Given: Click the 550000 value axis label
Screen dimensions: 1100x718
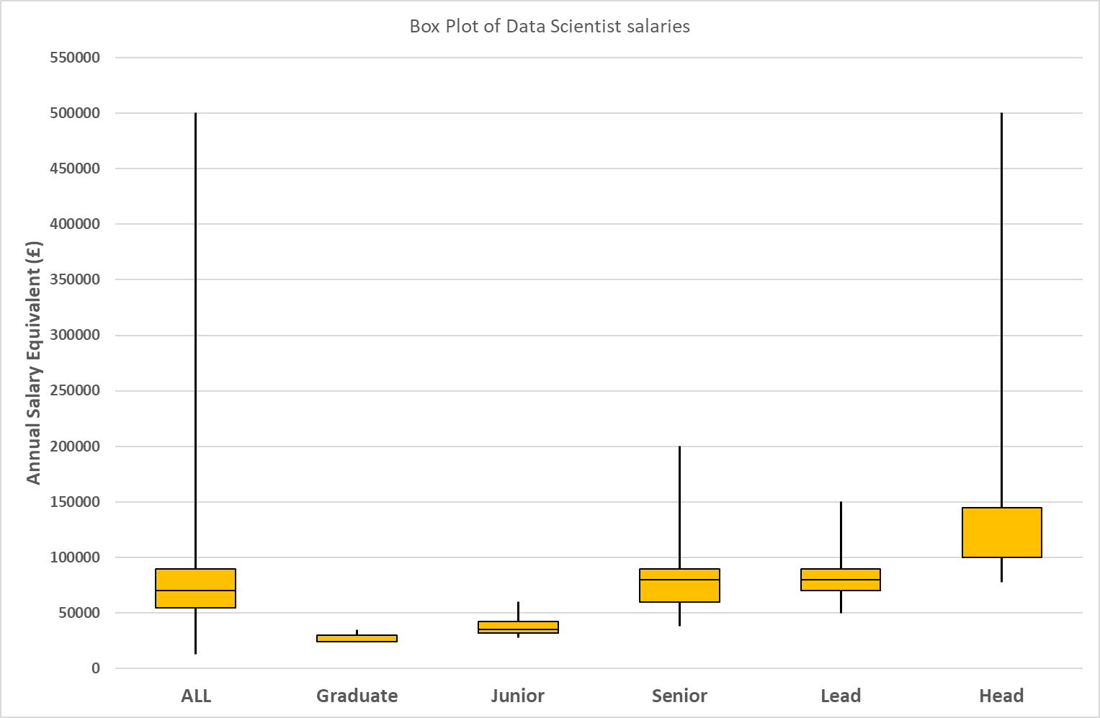Looking at the screenshot, I should [75, 58].
